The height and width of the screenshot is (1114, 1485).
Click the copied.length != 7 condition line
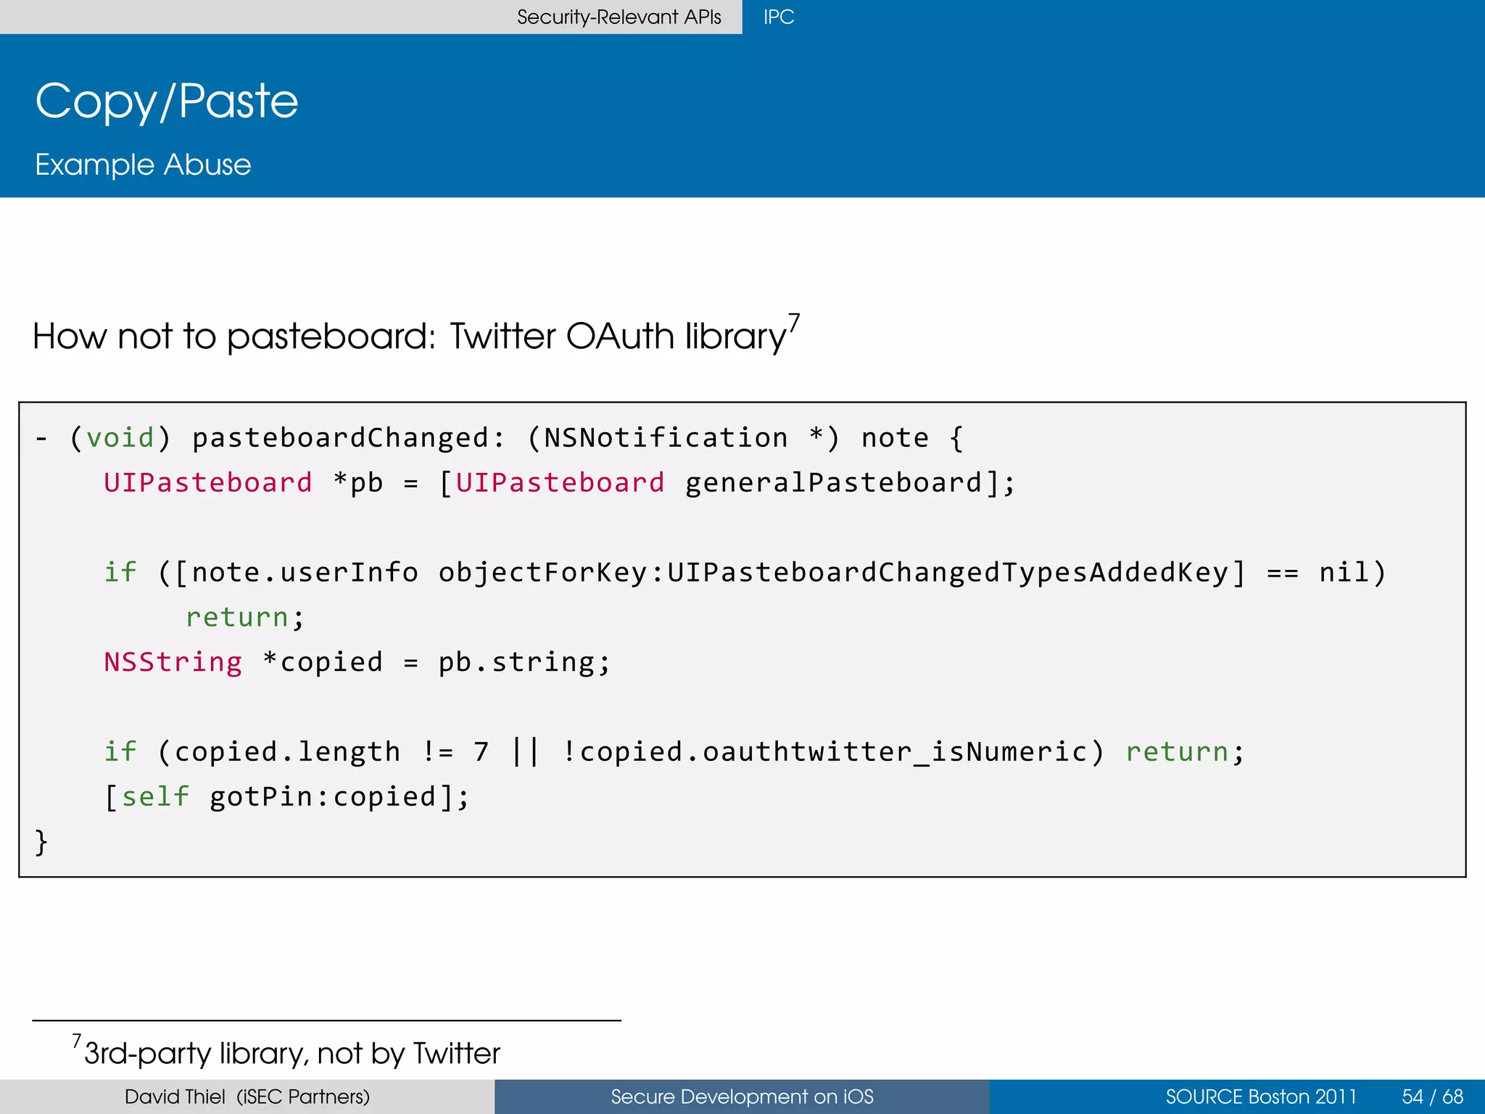click(674, 751)
